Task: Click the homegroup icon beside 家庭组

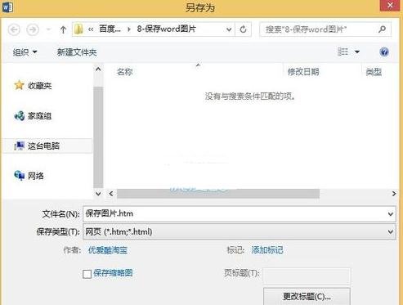Action: (x=20, y=116)
